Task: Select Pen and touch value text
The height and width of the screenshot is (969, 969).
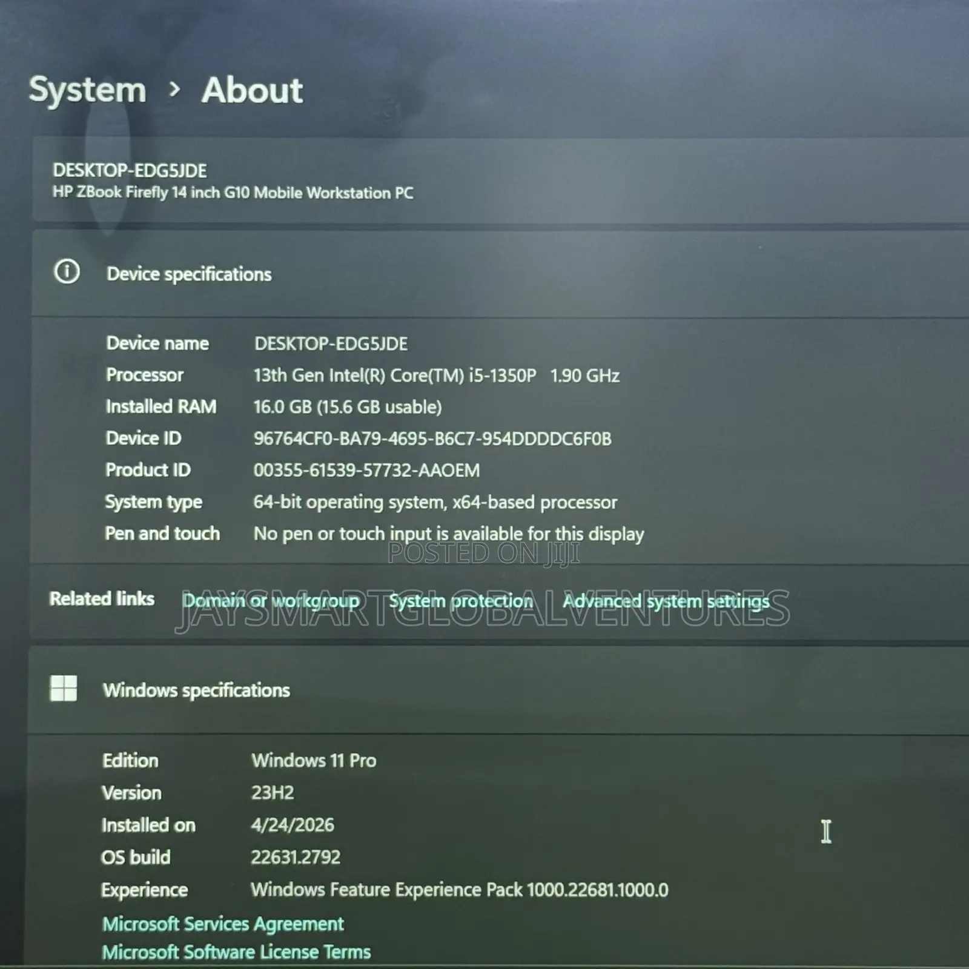Action: tap(449, 534)
